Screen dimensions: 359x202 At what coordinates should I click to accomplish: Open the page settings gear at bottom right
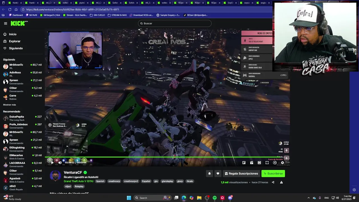(354, 190)
